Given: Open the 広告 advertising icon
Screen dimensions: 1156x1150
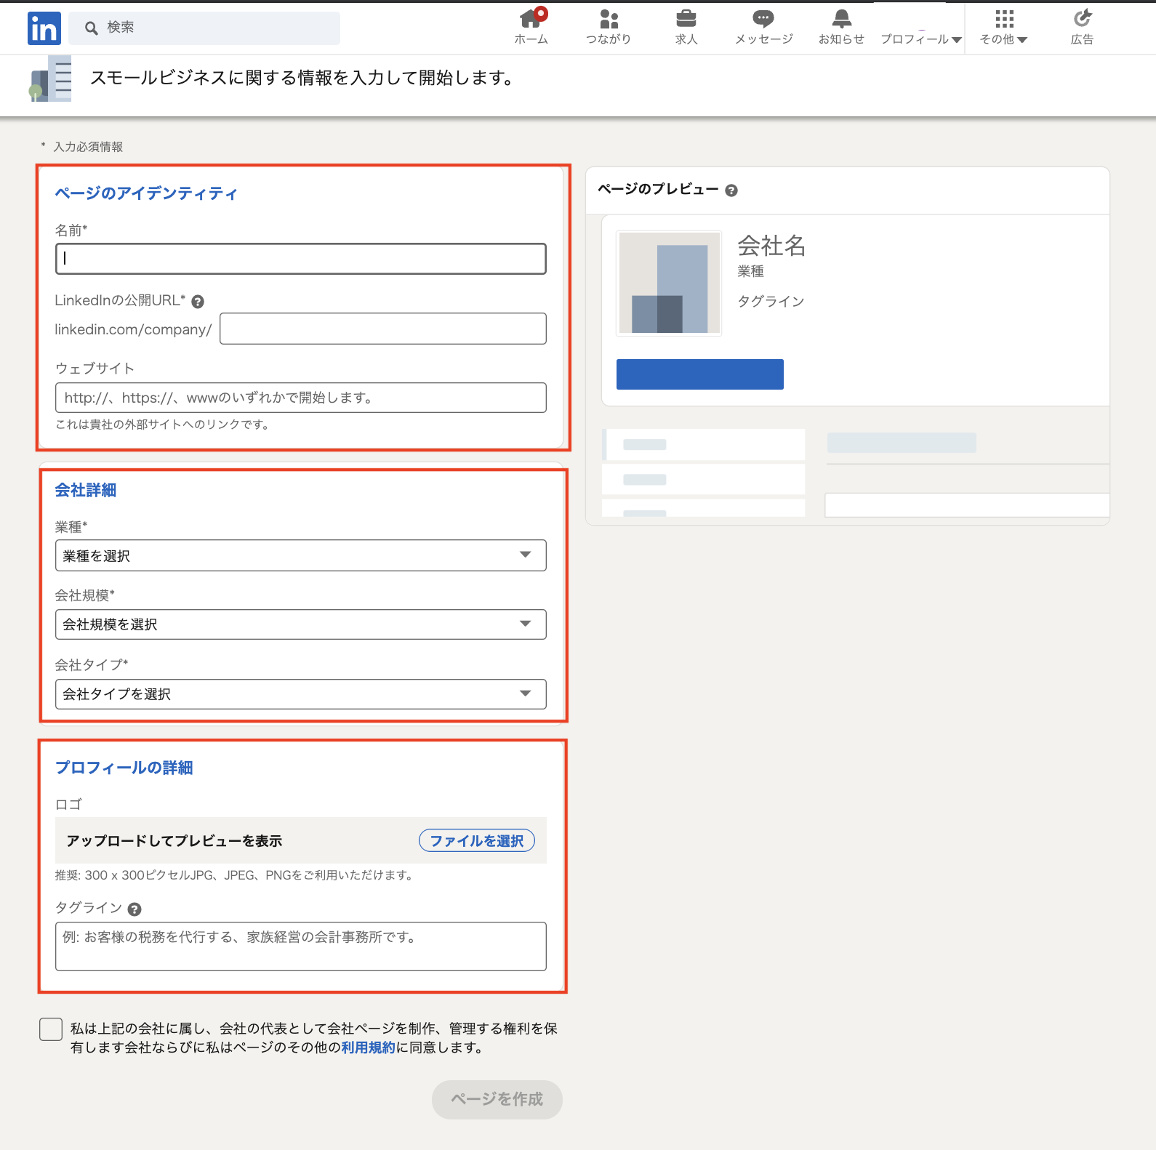Looking at the screenshot, I should [x=1082, y=20].
